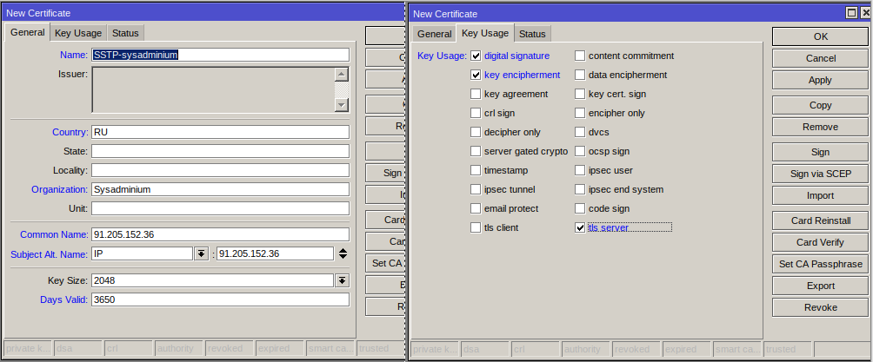This screenshot has width=873, height=362.
Task: Click the Cancel button
Action: tap(820, 58)
